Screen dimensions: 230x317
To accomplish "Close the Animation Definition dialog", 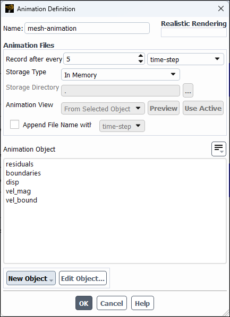I will 220,8.
